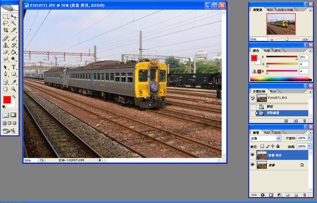
Task: Toggle the Lock transparent pixels option
Action: point(262,146)
